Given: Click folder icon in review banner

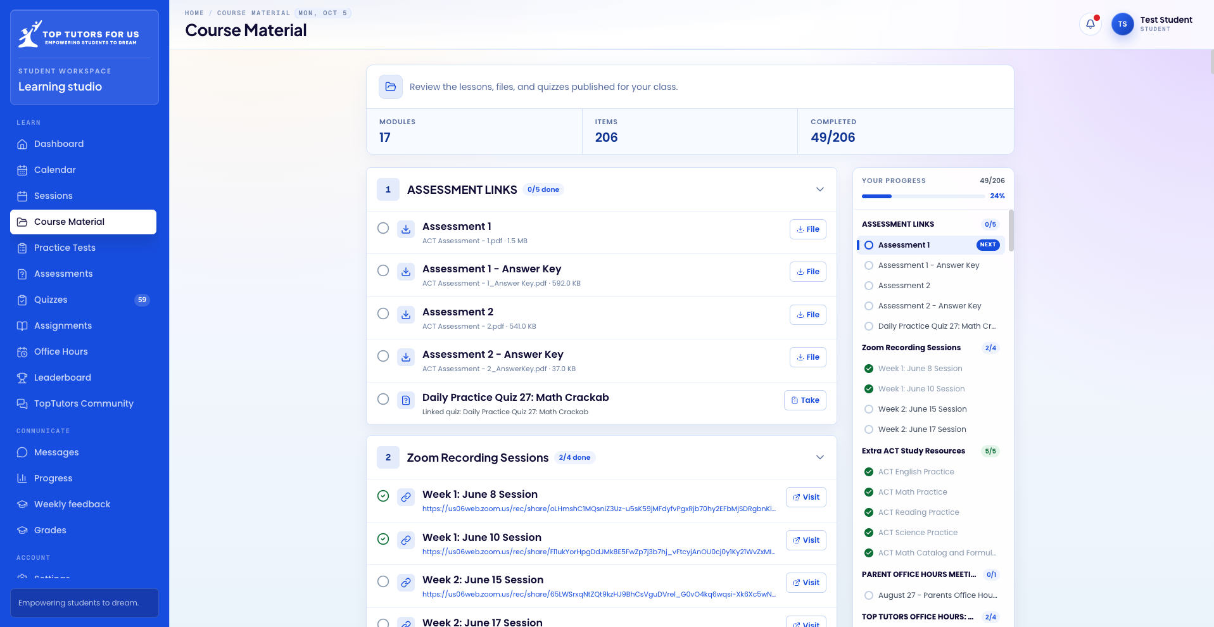Looking at the screenshot, I should click(391, 87).
